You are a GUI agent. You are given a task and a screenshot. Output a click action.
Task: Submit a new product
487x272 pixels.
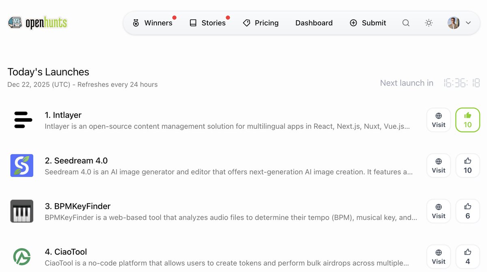368,23
